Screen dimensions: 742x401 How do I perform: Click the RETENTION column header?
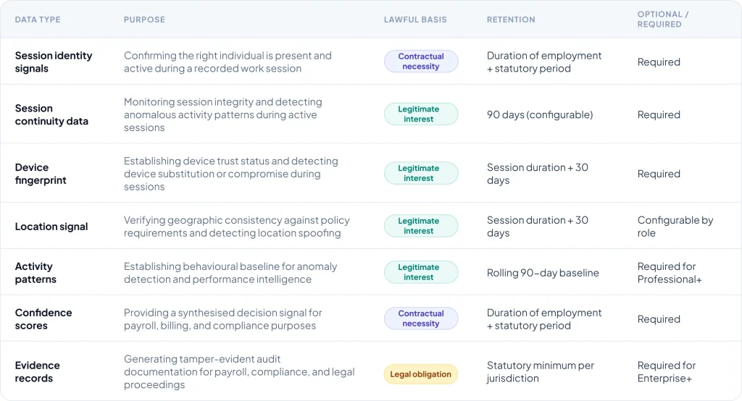point(511,20)
